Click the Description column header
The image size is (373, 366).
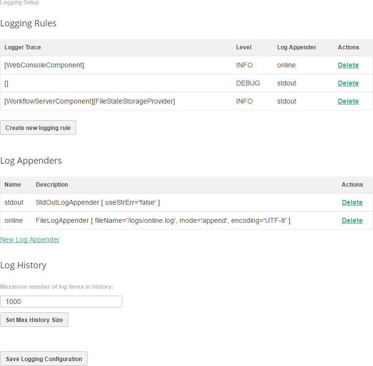tap(52, 185)
